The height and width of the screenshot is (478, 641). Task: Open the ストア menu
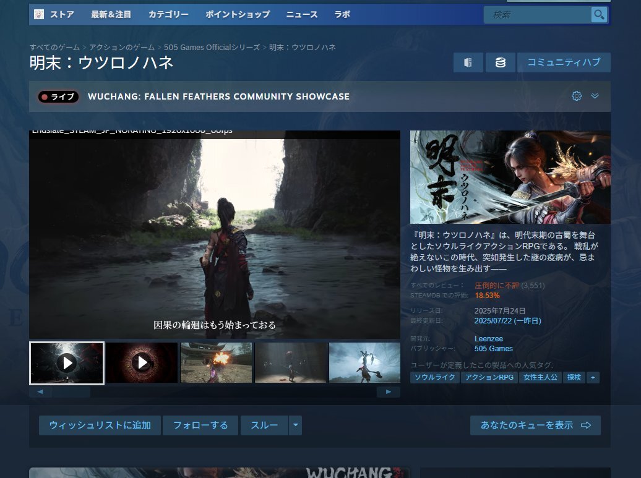pyautogui.click(x=62, y=15)
